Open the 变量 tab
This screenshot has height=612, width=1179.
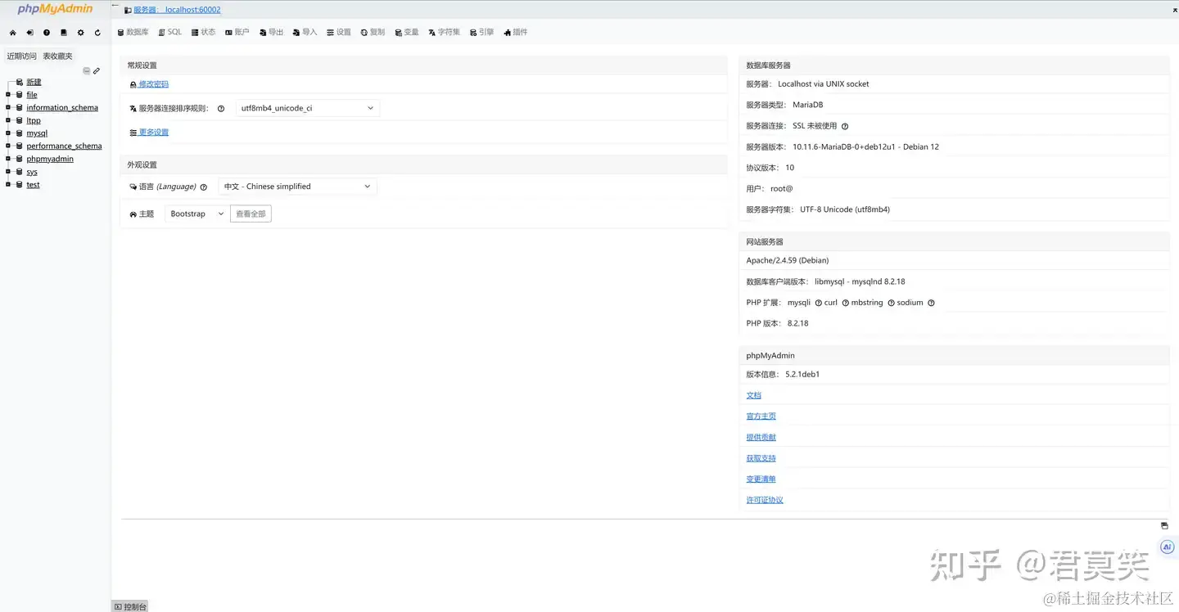click(x=406, y=33)
